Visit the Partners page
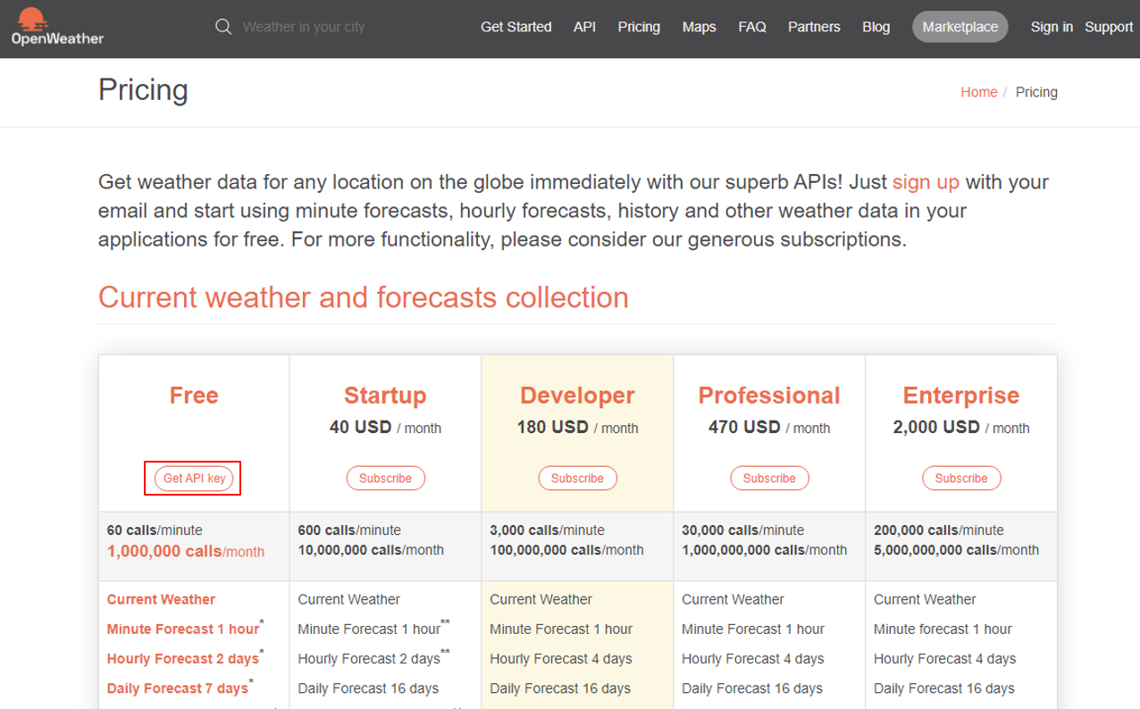The image size is (1140, 709). 814,27
